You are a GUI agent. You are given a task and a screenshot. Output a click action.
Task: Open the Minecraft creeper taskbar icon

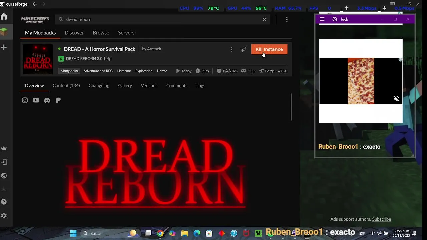point(258,233)
